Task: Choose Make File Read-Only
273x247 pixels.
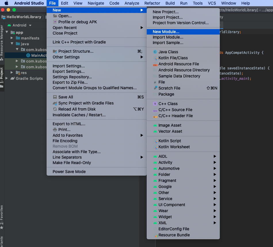Action: pyautogui.click(x=97, y=163)
